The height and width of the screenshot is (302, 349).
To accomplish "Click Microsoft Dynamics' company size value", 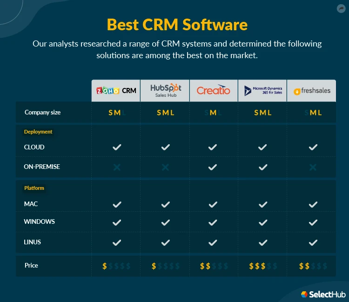I will click(x=263, y=113).
